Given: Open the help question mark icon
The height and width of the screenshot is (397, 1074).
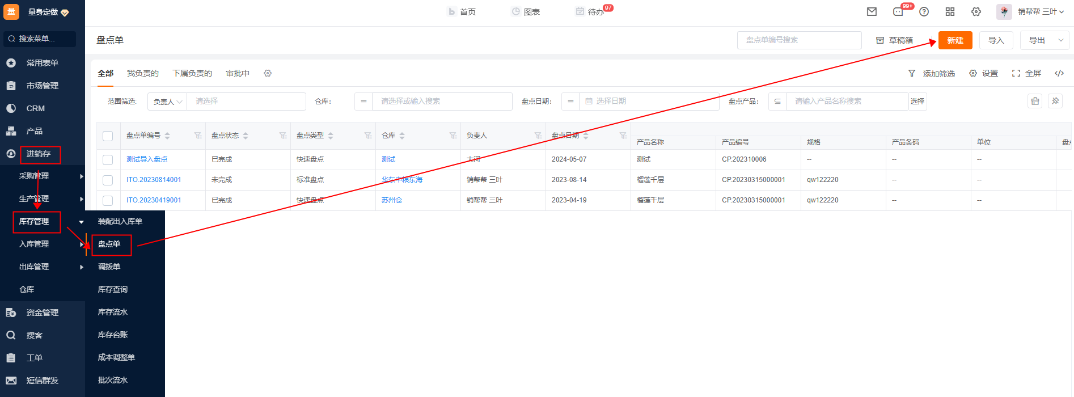Looking at the screenshot, I should click(924, 11).
